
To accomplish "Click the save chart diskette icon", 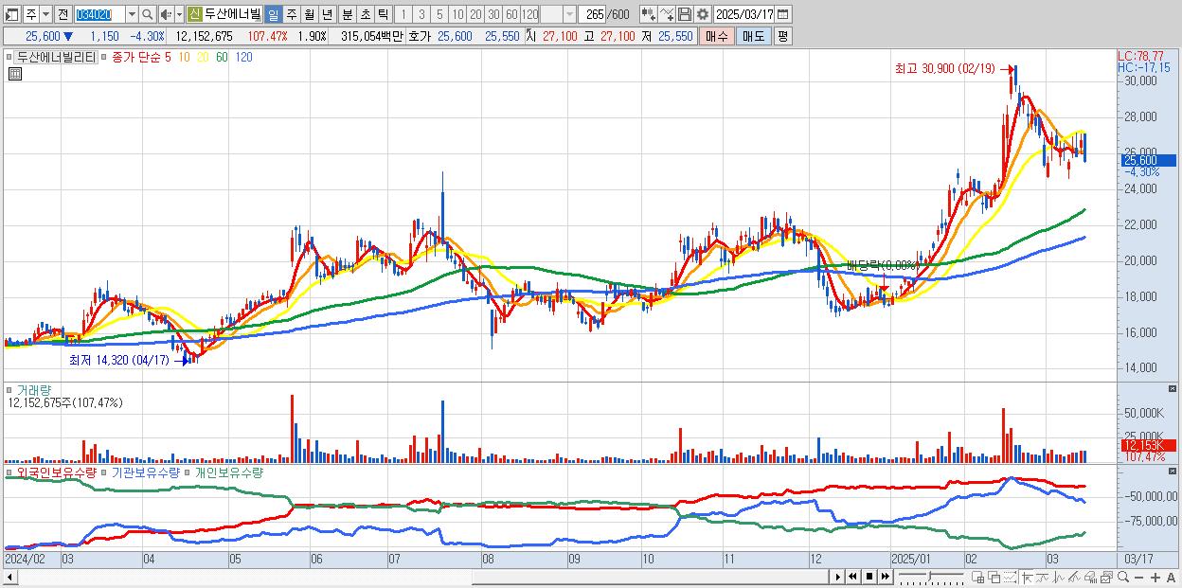I will click(685, 14).
